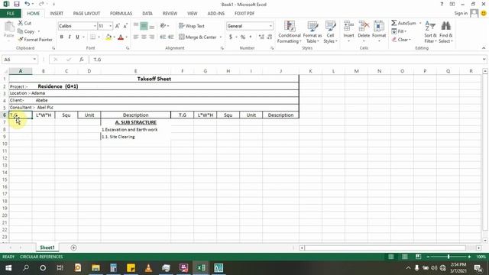This screenshot has width=489, height=275.
Task: Click the Fill Color swatch
Action: (108, 37)
